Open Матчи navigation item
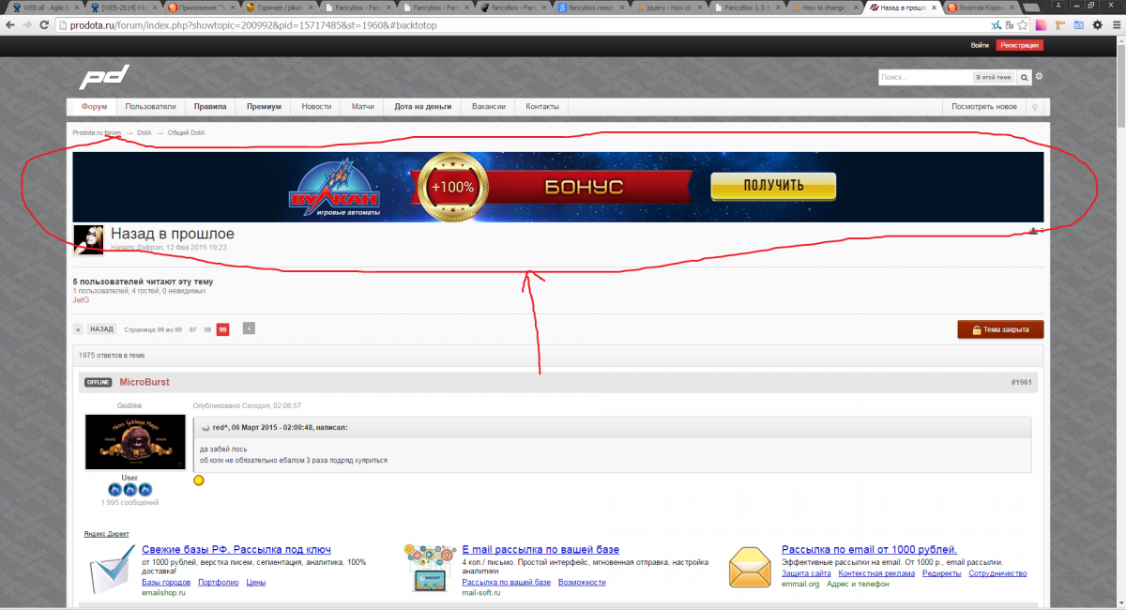Screen dimensions: 1126x610 click(363, 107)
